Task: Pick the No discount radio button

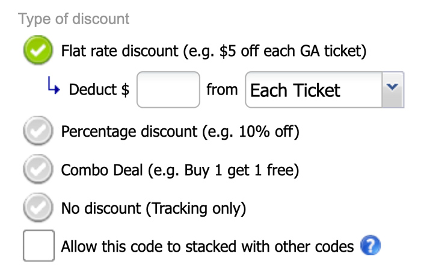Action: [39, 208]
